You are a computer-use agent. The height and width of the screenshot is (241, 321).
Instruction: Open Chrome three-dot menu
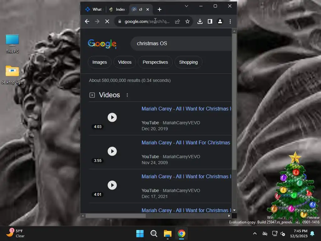pos(230,21)
